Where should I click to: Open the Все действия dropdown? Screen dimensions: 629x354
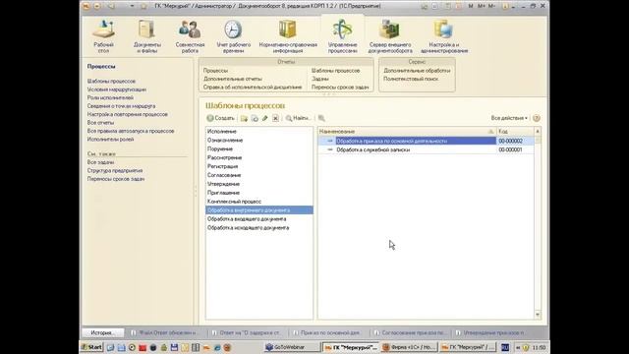(509, 118)
